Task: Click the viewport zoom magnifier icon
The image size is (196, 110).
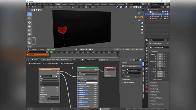Action: click(x=142, y=23)
